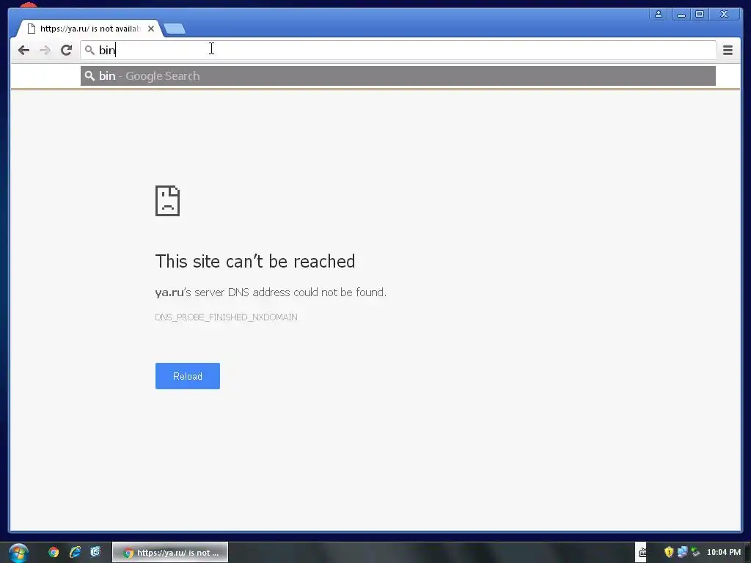Open the third pinned taskbar browser icon
This screenshot has width=751, height=563.
(x=95, y=553)
